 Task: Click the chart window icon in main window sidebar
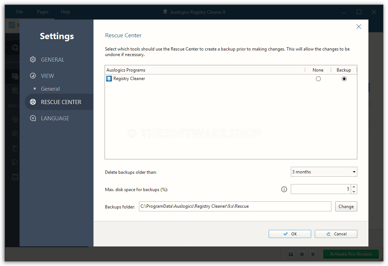coord(15,177)
